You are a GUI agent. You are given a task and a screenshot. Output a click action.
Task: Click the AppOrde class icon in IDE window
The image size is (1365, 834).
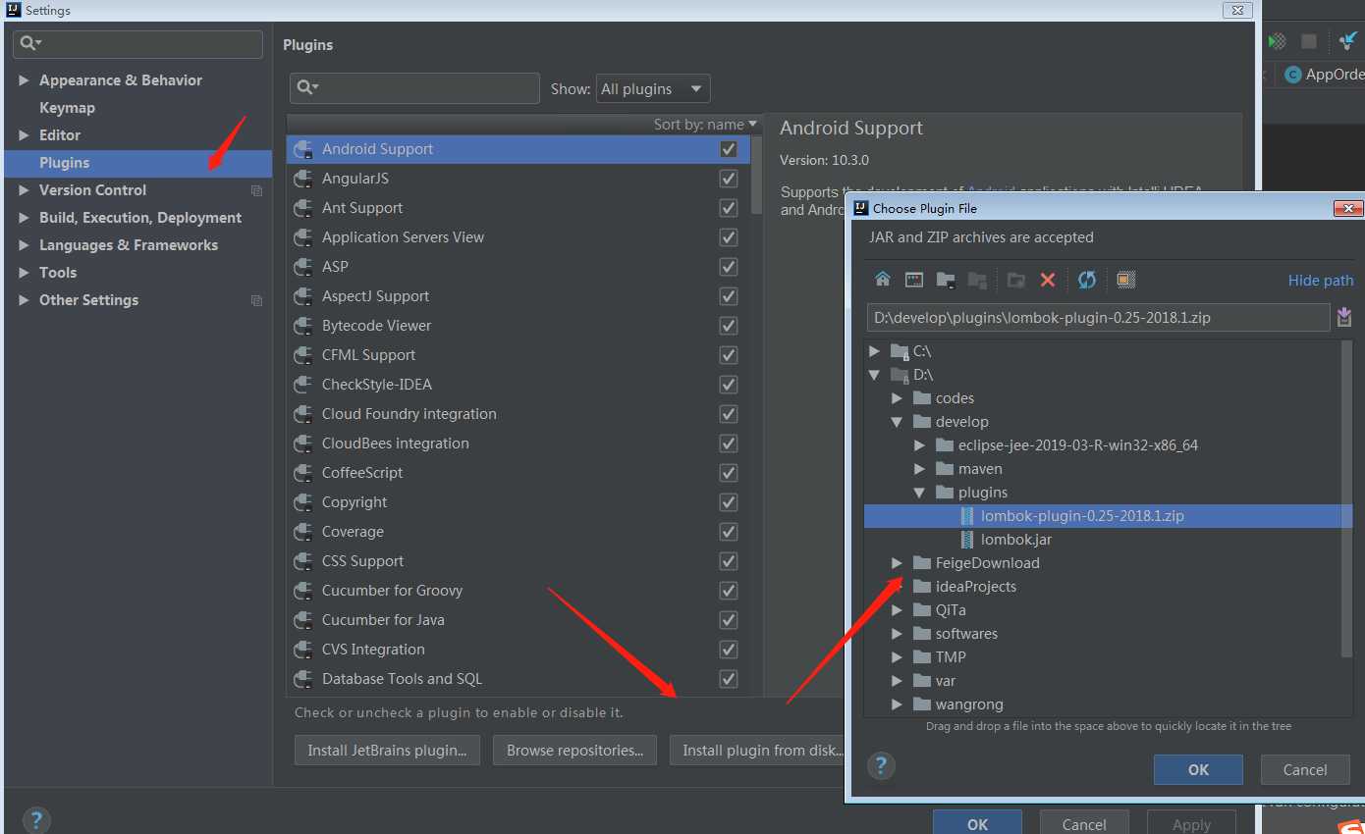pyautogui.click(x=1293, y=75)
